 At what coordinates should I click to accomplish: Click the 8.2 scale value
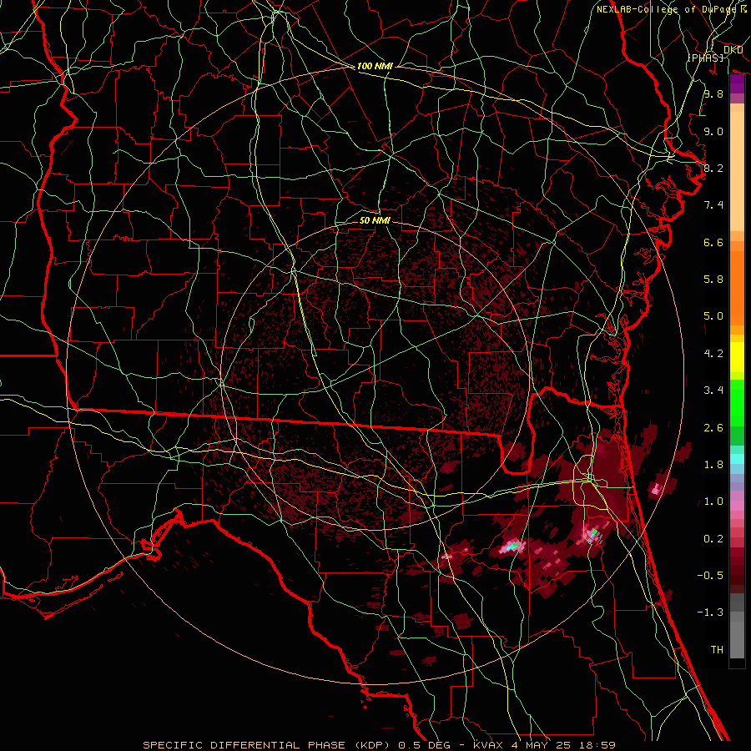click(x=713, y=168)
